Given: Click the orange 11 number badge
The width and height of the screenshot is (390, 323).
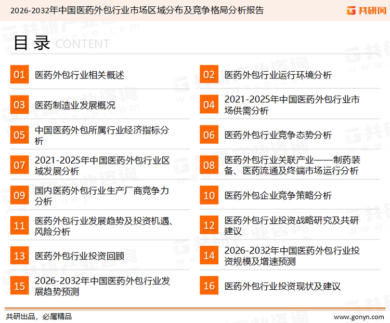Looking at the screenshot, I should 19,226.
